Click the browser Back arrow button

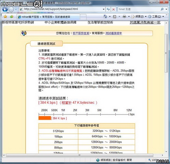tap(5, 9)
